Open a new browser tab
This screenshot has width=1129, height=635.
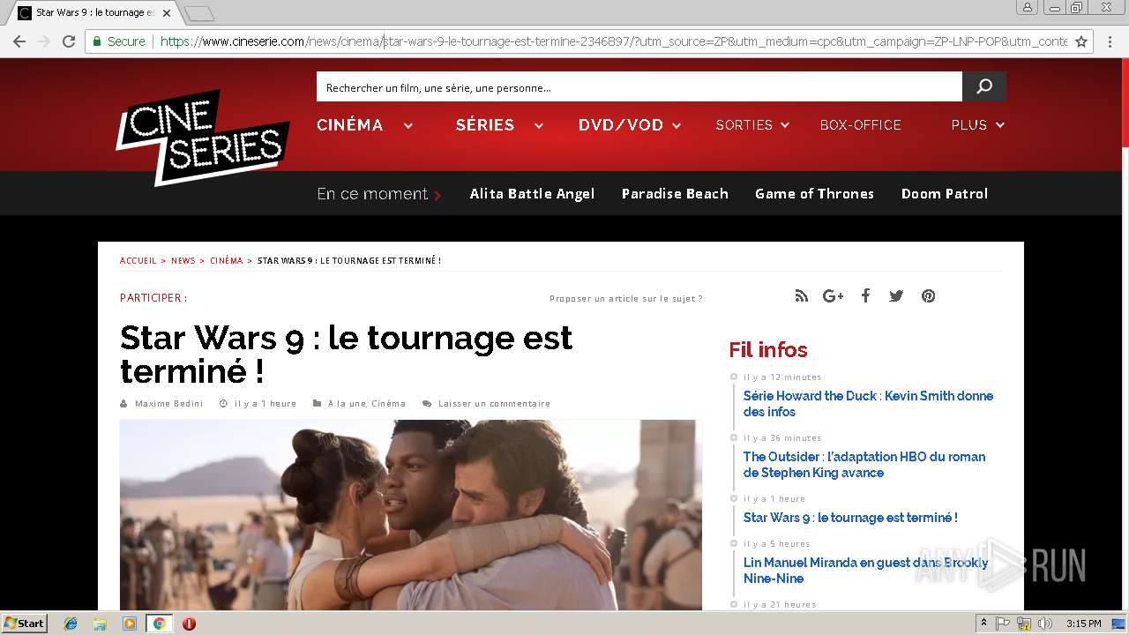[x=199, y=13]
